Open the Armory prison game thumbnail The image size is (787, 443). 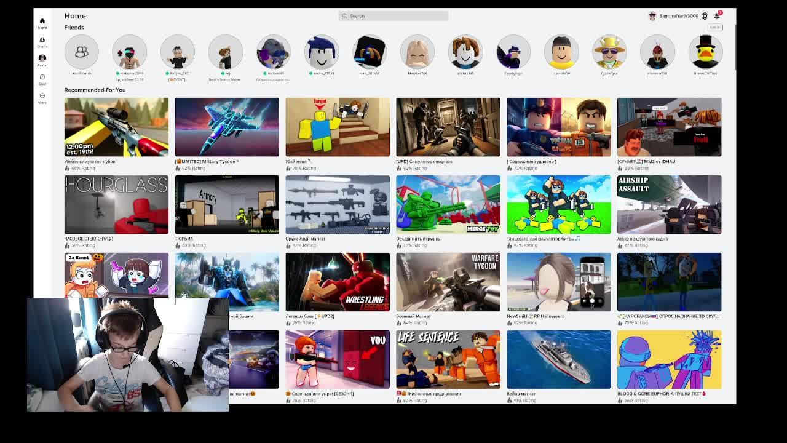[x=227, y=204]
